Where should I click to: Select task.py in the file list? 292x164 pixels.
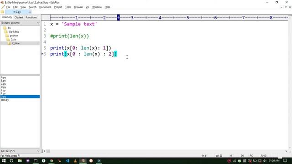pyautogui.click(x=5, y=100)
